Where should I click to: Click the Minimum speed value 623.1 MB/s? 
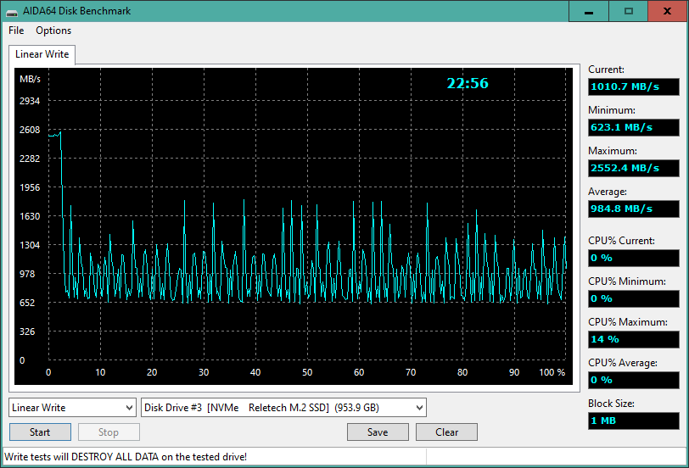pyautogui.click(x=634, y=127)
